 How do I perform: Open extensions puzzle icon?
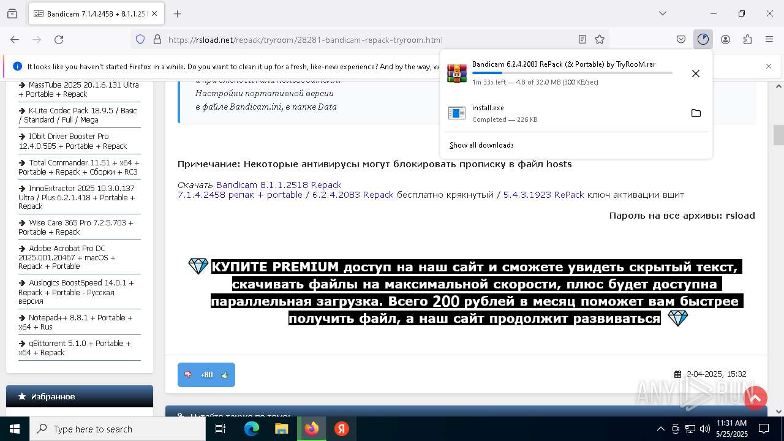(x=747, y=39)
